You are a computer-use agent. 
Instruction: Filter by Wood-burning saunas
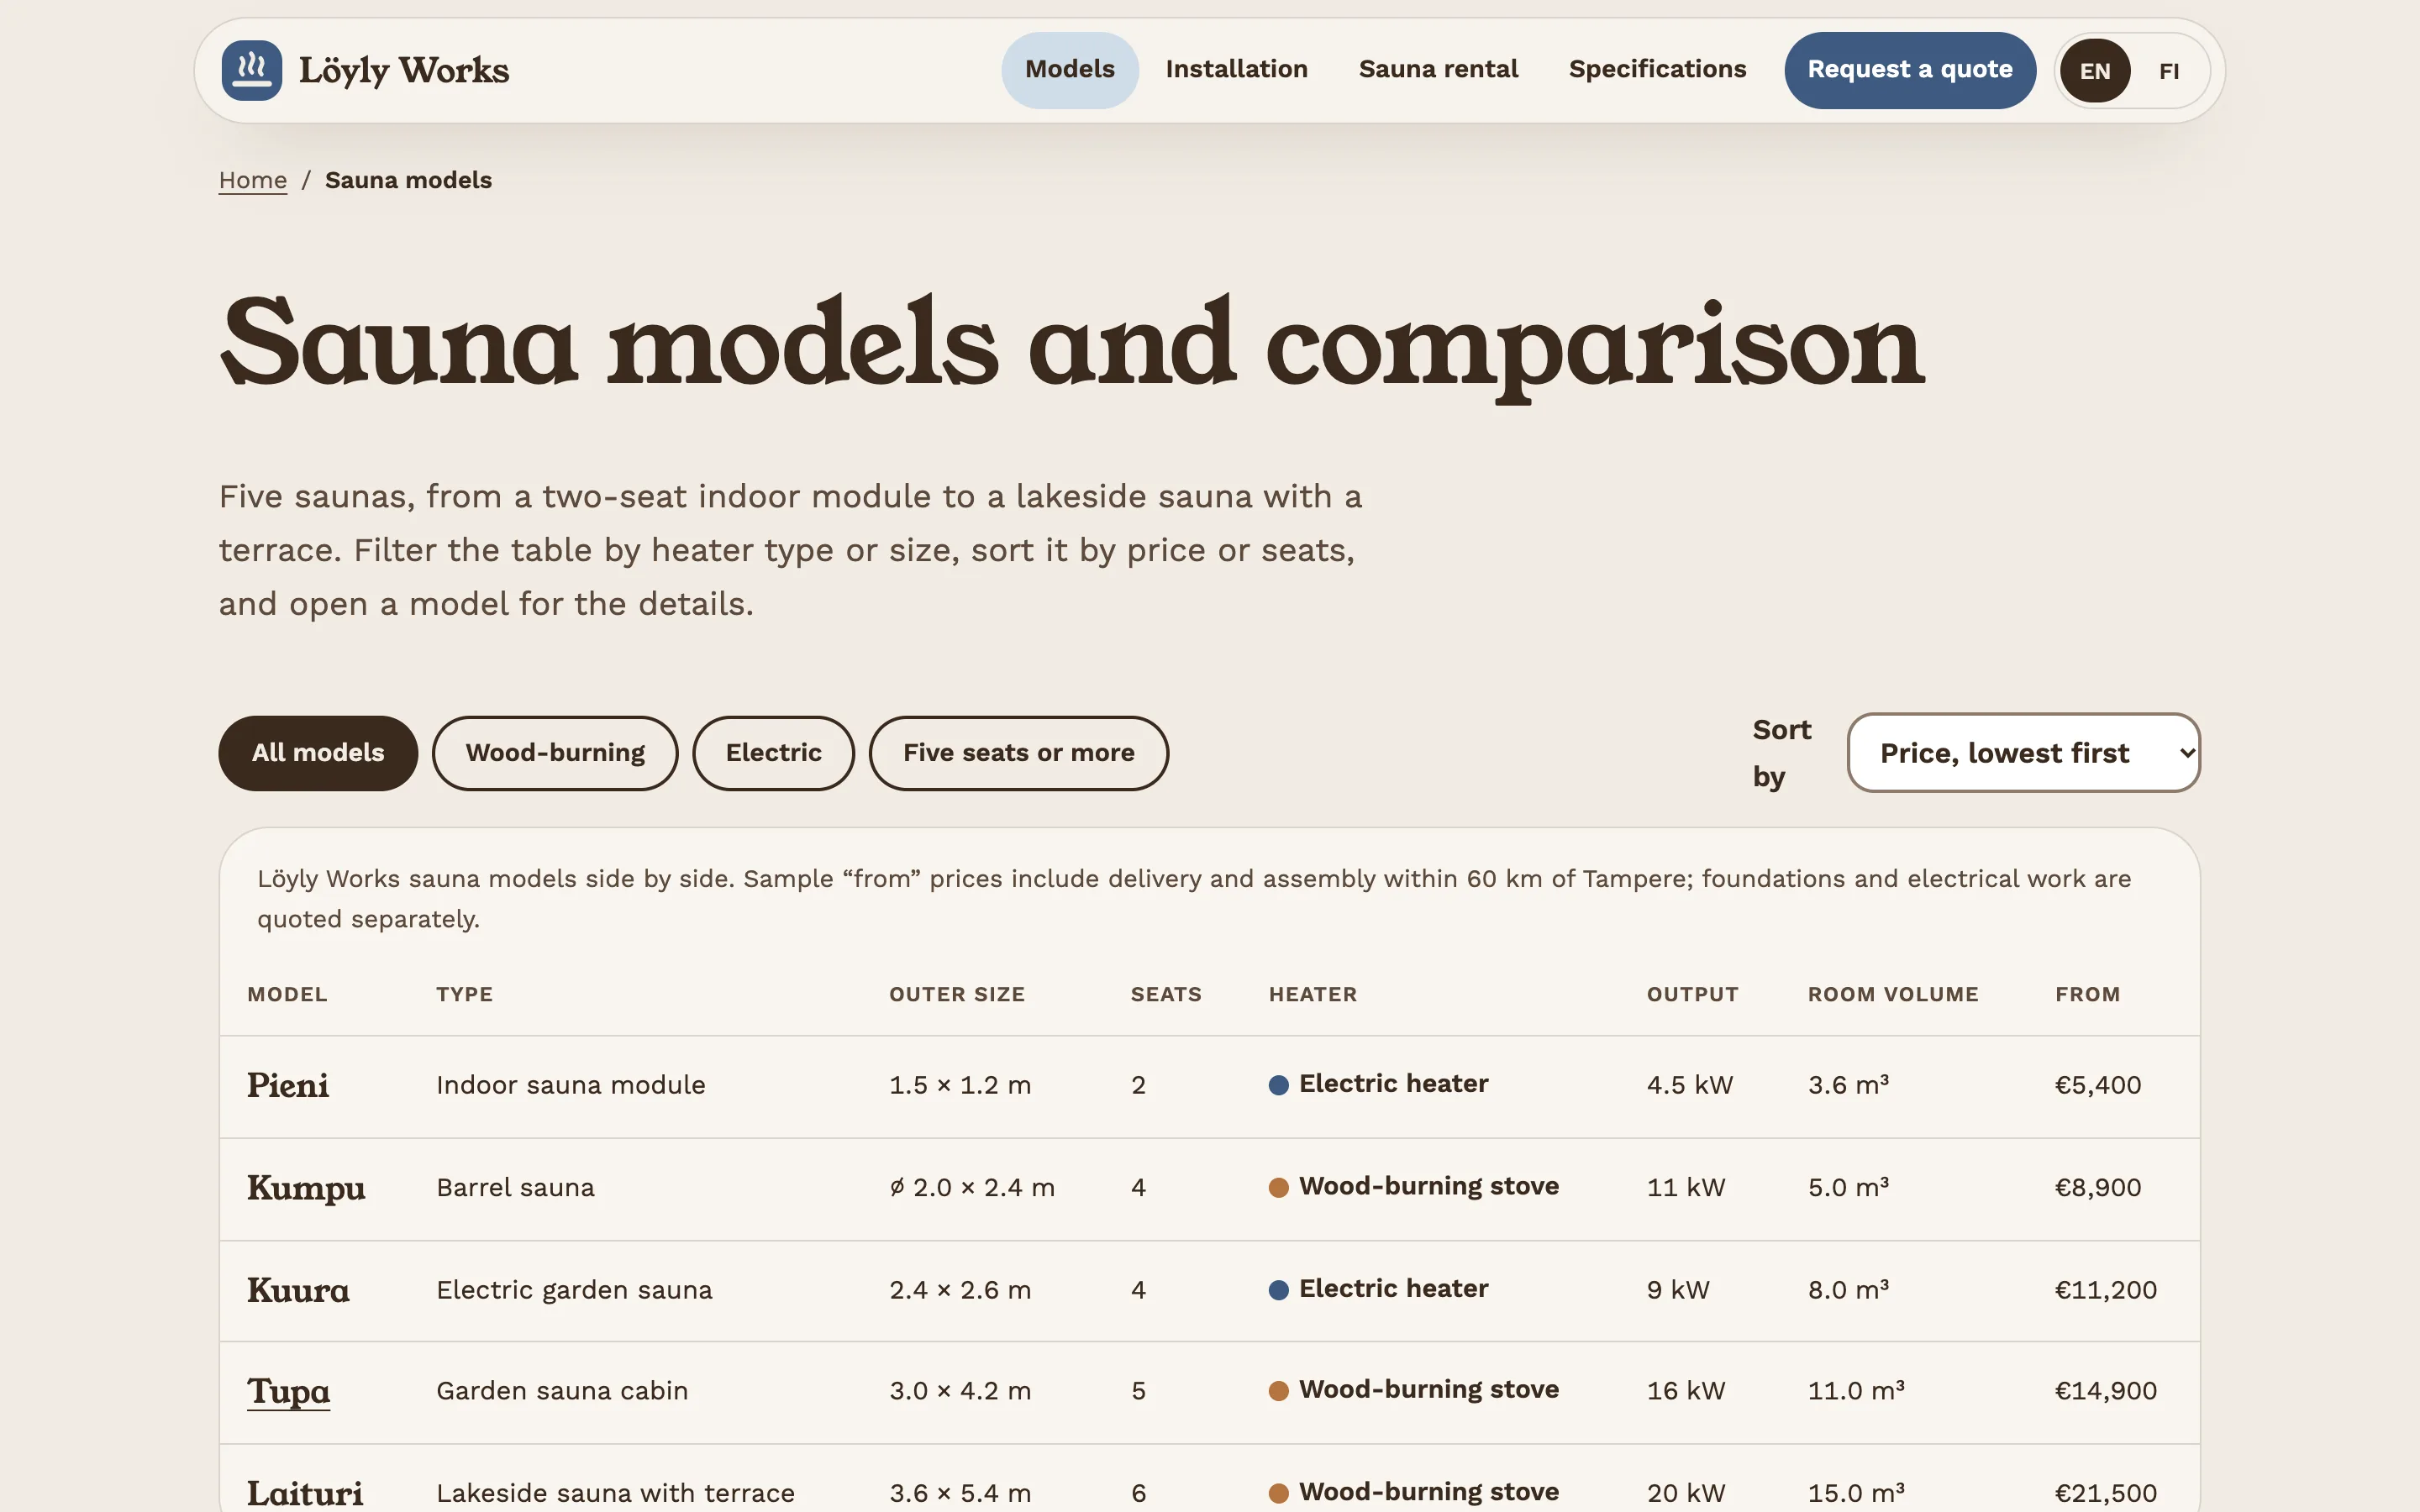555,753
